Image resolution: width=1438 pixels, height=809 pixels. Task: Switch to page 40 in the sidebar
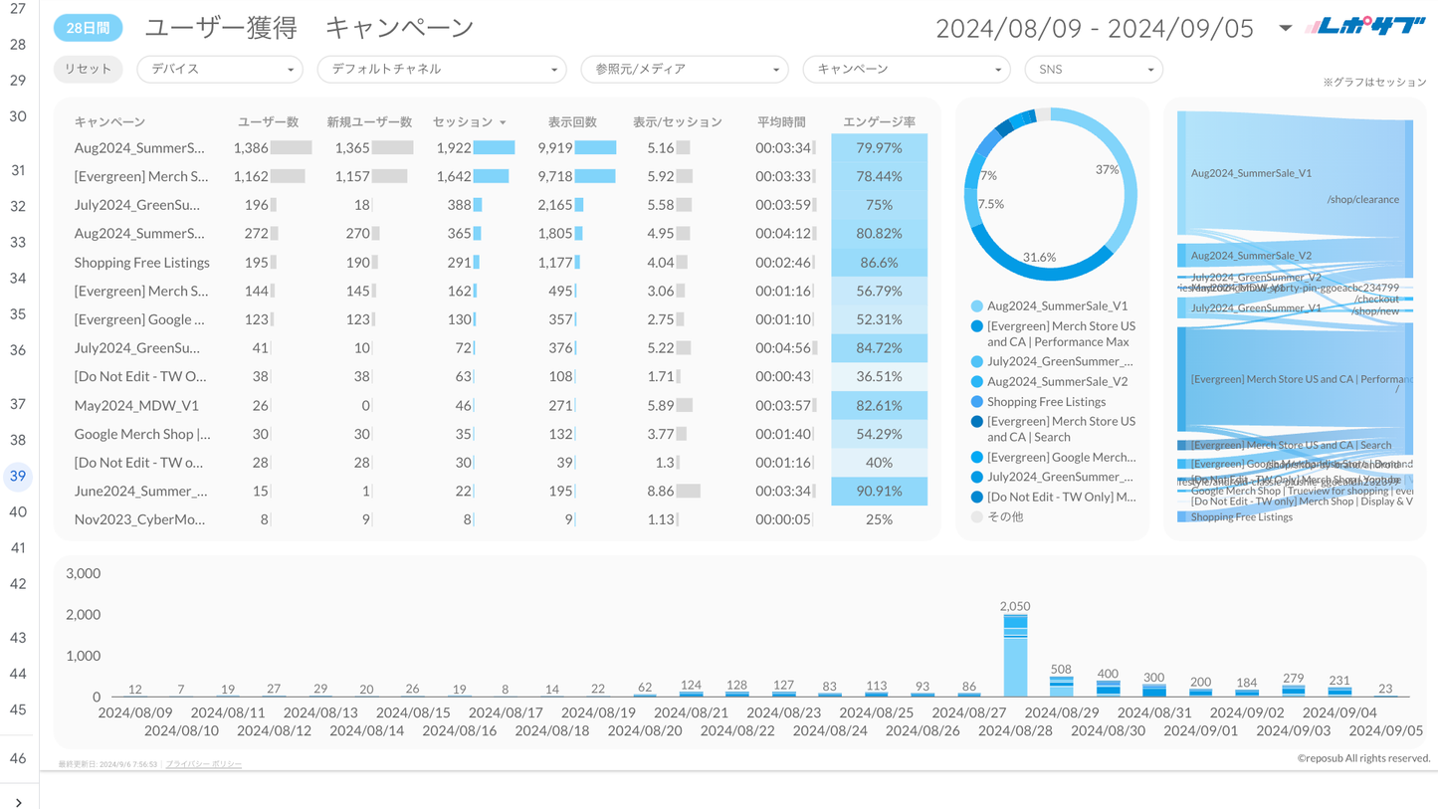click(x=18, y=511)
